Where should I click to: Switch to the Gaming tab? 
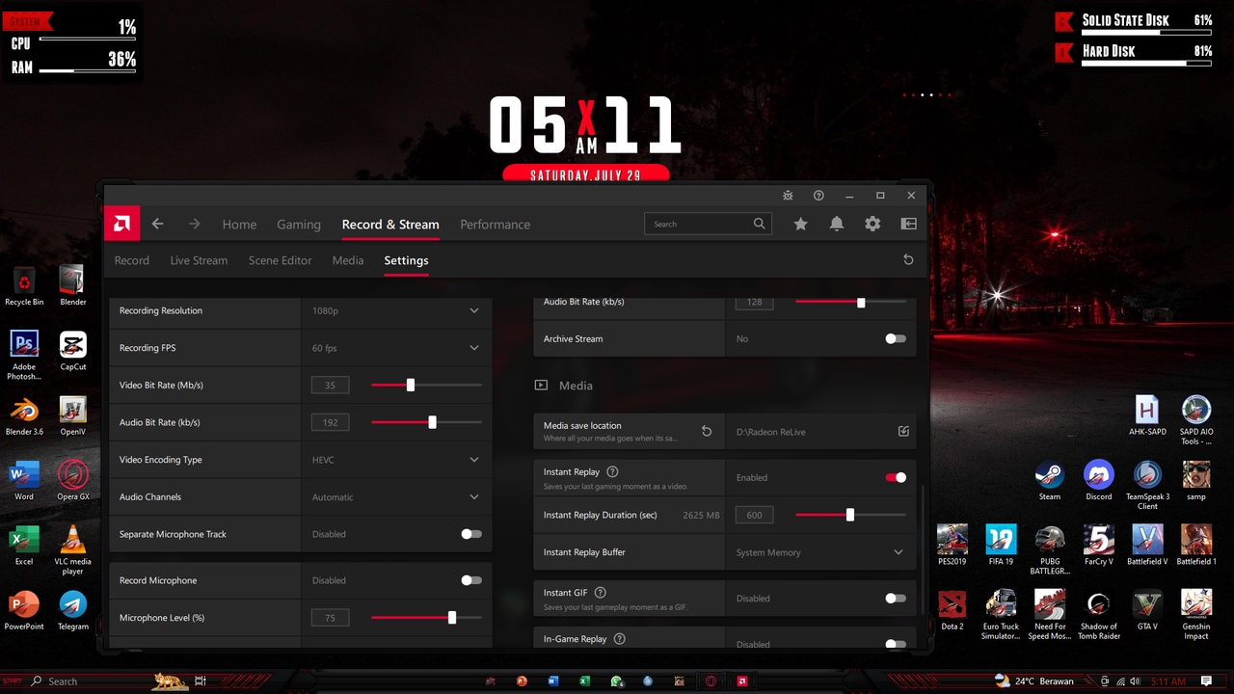point(299,225)
